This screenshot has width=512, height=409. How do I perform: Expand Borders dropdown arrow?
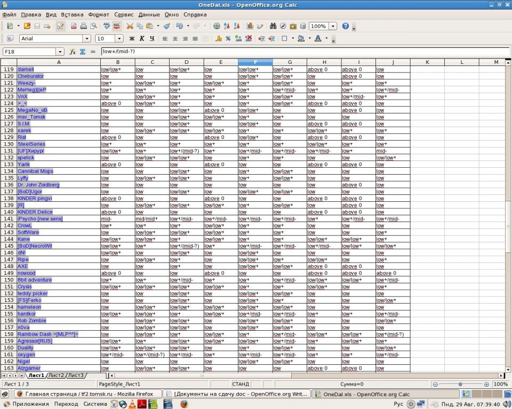pos(293,38)
